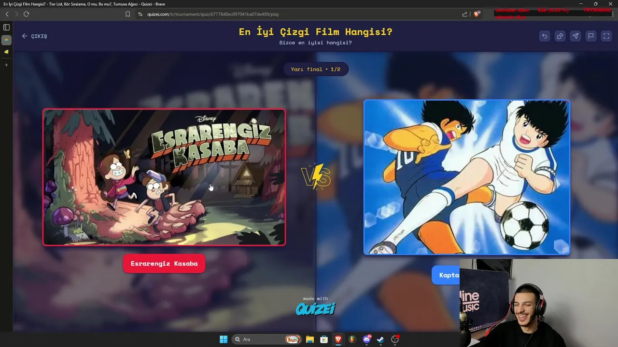Click the ÇIKIŞ exit link

[34, 36]
